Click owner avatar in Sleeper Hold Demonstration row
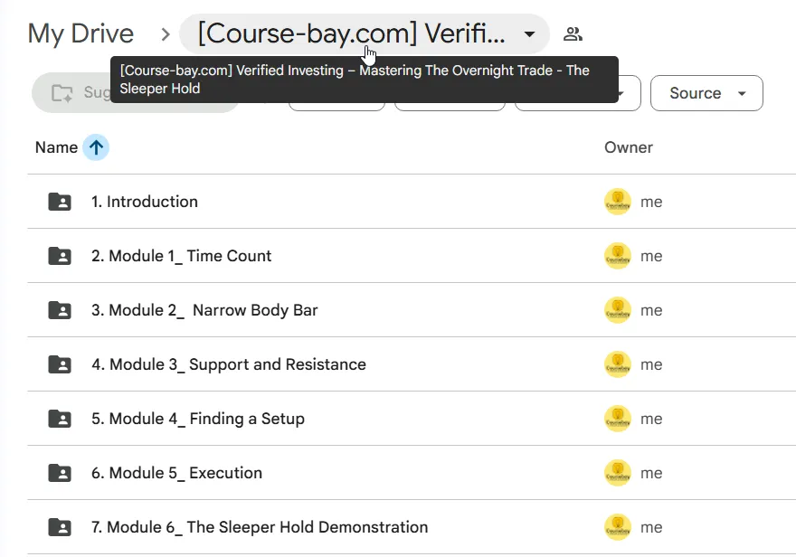This screenshot has height=557, width=796. (x=618, y=527)
